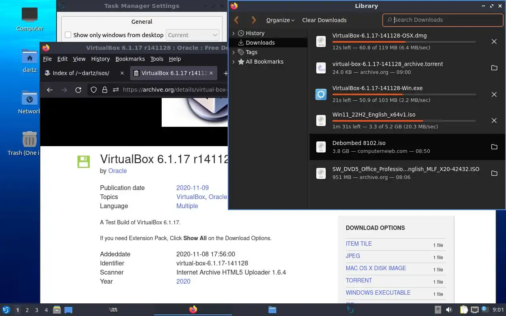Click the Win11 iso download progress bar
Viewport: 506px width, 316px height.
coord(404,121)
